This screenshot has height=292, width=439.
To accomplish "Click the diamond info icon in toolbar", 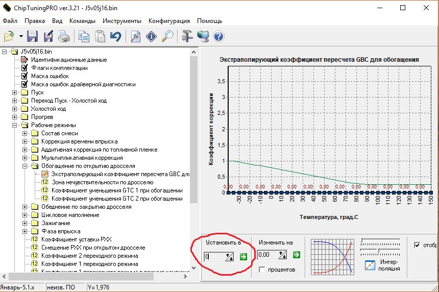I will [x=151, y=36].
